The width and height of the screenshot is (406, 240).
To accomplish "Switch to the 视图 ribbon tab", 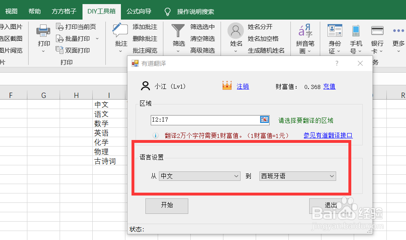I will [x=11, y=11].
